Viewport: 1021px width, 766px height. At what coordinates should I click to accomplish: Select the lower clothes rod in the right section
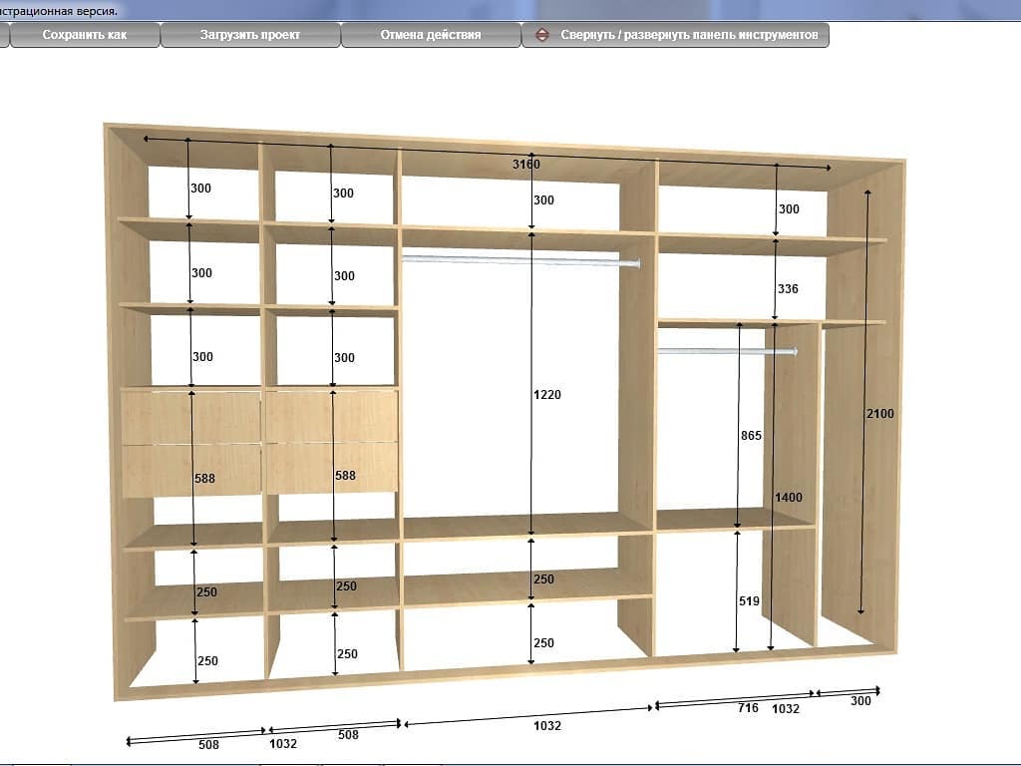point(728,351)
